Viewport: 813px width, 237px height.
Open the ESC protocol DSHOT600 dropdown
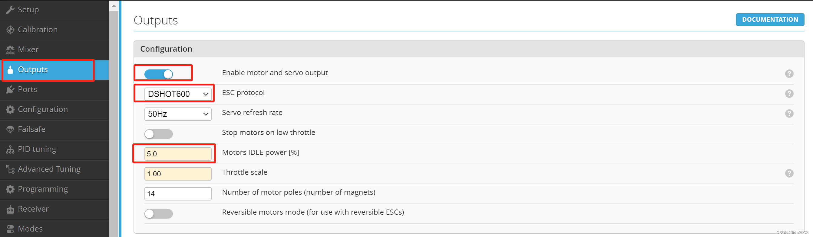[178, 94]
